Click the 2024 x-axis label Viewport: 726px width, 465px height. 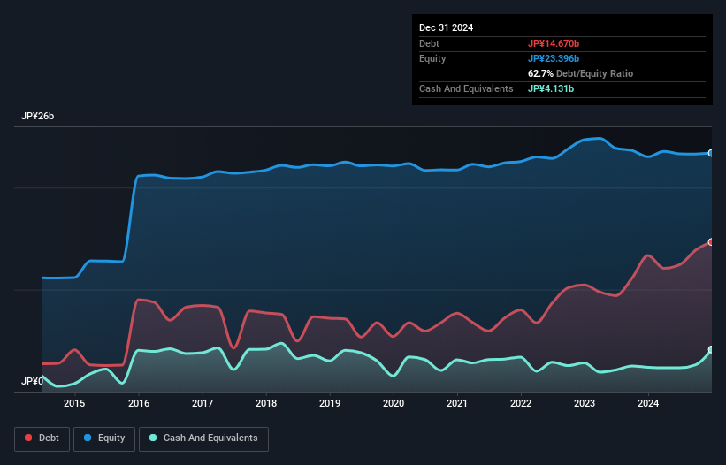click(648, 403)
